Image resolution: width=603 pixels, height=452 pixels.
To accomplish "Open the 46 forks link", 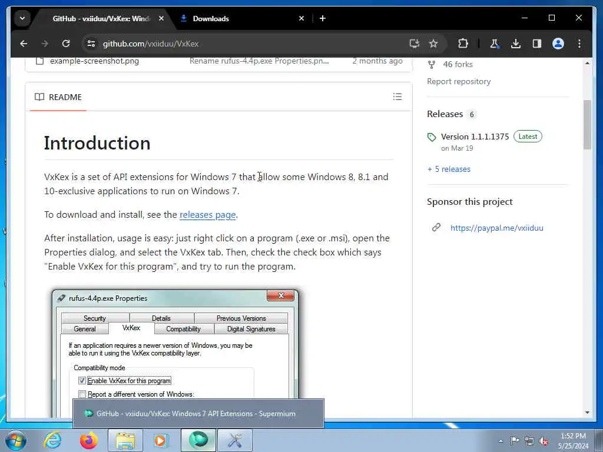I will 458,65.
